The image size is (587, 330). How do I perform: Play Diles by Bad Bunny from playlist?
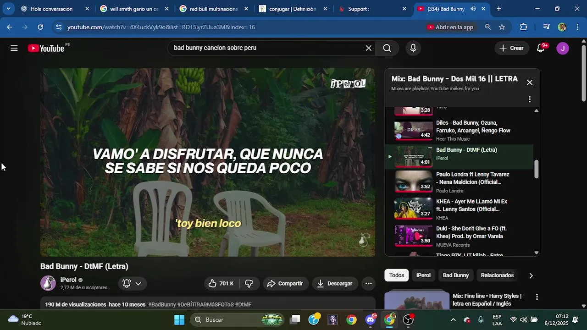tap(459, 131)
